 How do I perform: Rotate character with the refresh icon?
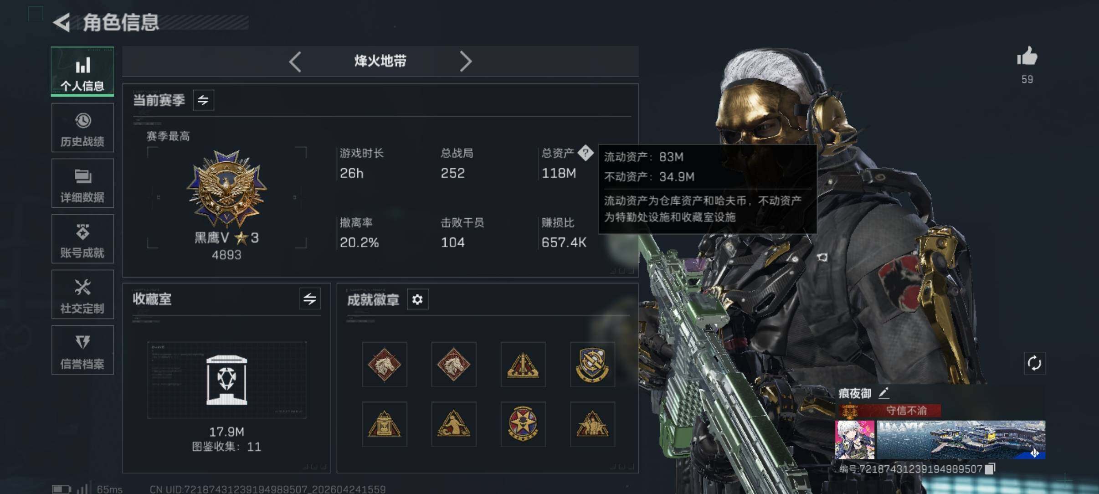1034,363
